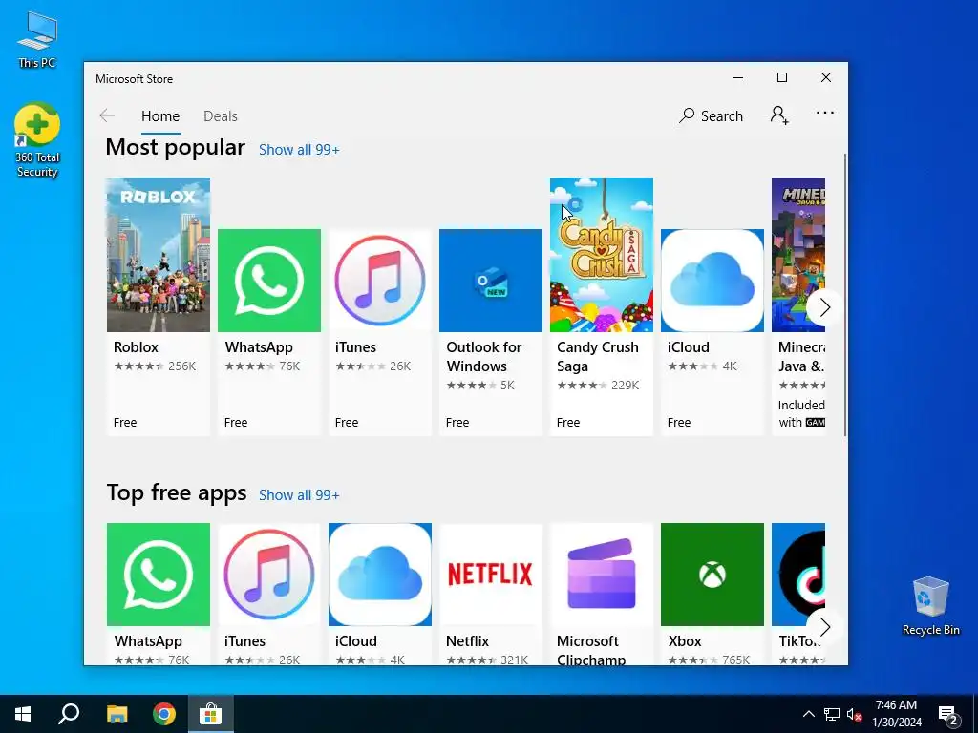Screen dimensions: 978x733
Task: Open iTunes icon in Most popular row
Action: tap(380, 281)
